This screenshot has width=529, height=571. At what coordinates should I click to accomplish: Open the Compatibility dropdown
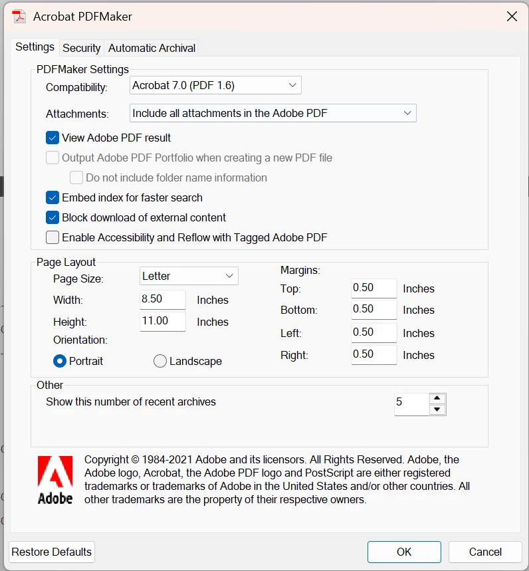215,85
